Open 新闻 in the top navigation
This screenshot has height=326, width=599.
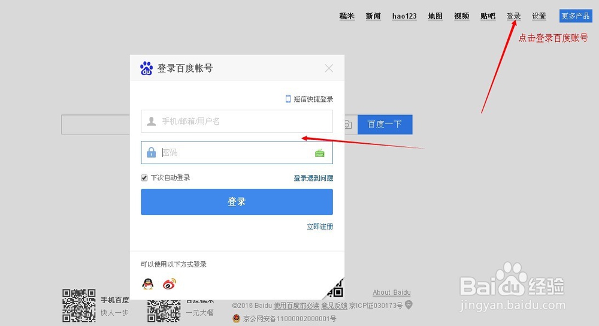pyautogui.click(x=373, y=16)
